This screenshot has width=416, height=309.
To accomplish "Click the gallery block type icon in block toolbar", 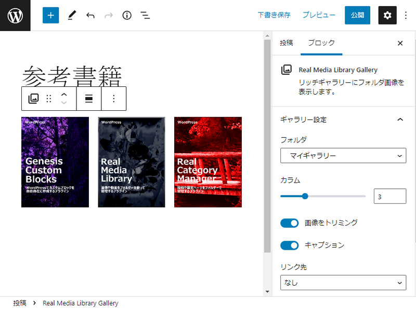I will point(33,98).
